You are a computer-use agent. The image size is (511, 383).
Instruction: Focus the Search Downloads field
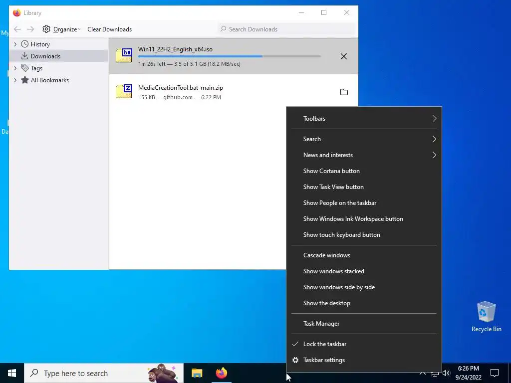point(287,29)
